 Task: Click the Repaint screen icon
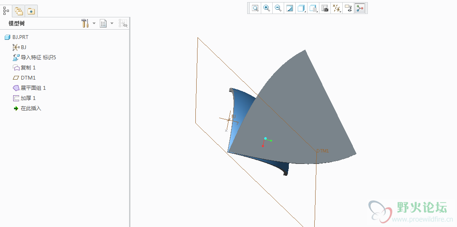point(290,8)
